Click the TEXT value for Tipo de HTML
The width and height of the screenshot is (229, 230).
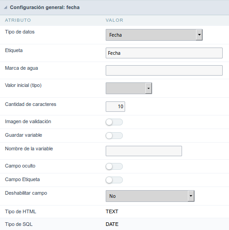tap(112, 211)
